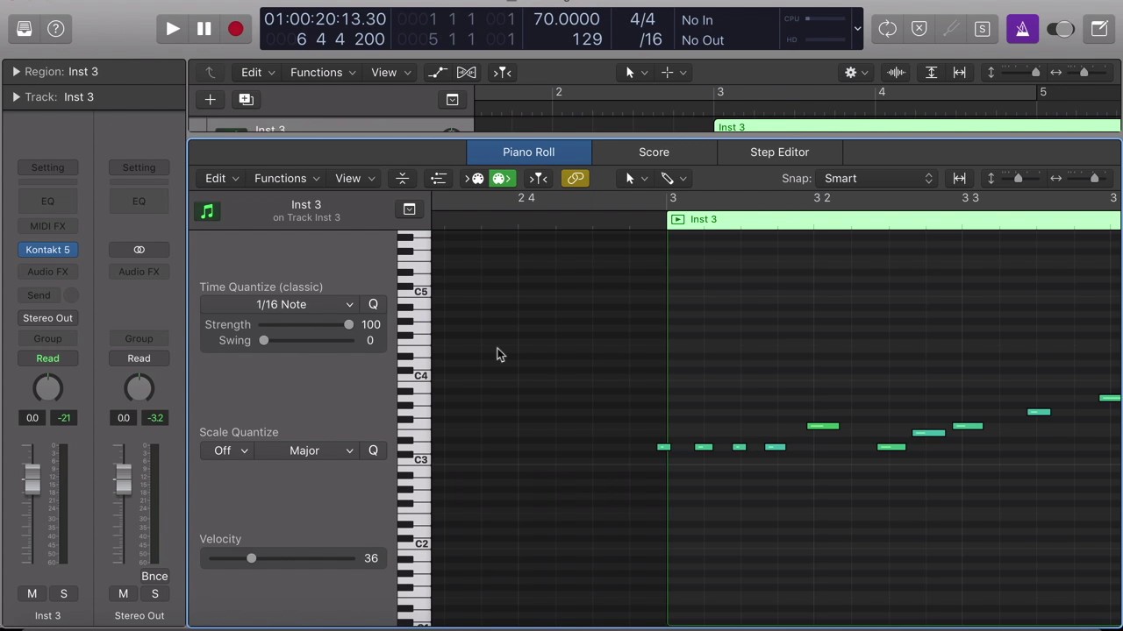Screen dimensions: 1123x631
Task: Click the Tuner icon in control bar
Action: [951, 29]
